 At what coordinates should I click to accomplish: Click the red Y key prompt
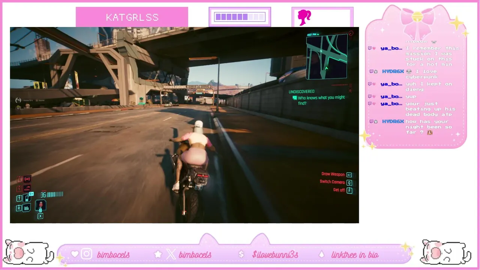pos(19,189)
